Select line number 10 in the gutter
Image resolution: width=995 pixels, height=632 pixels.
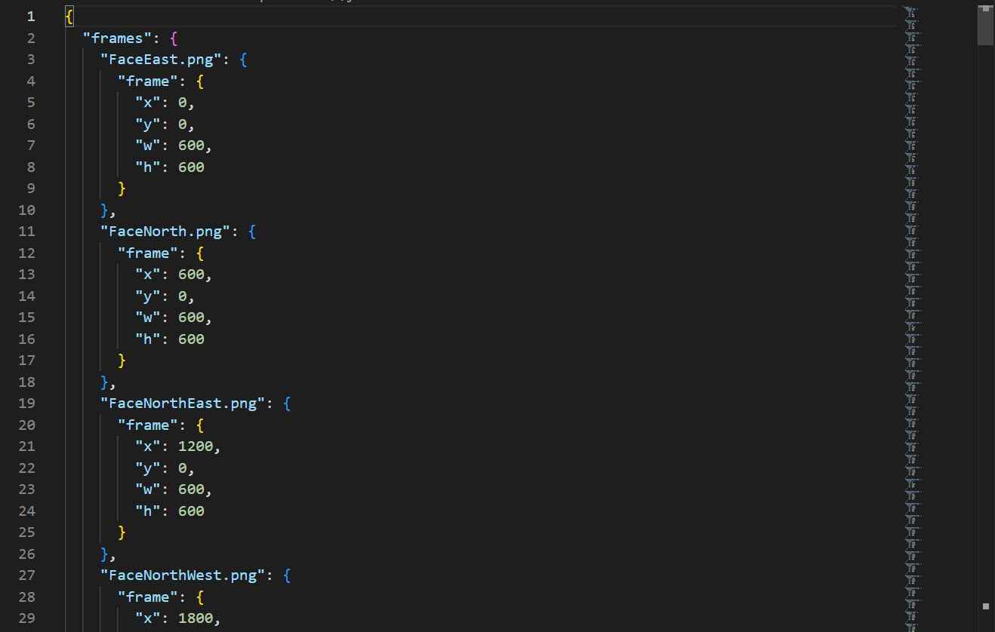click(26, 210)
